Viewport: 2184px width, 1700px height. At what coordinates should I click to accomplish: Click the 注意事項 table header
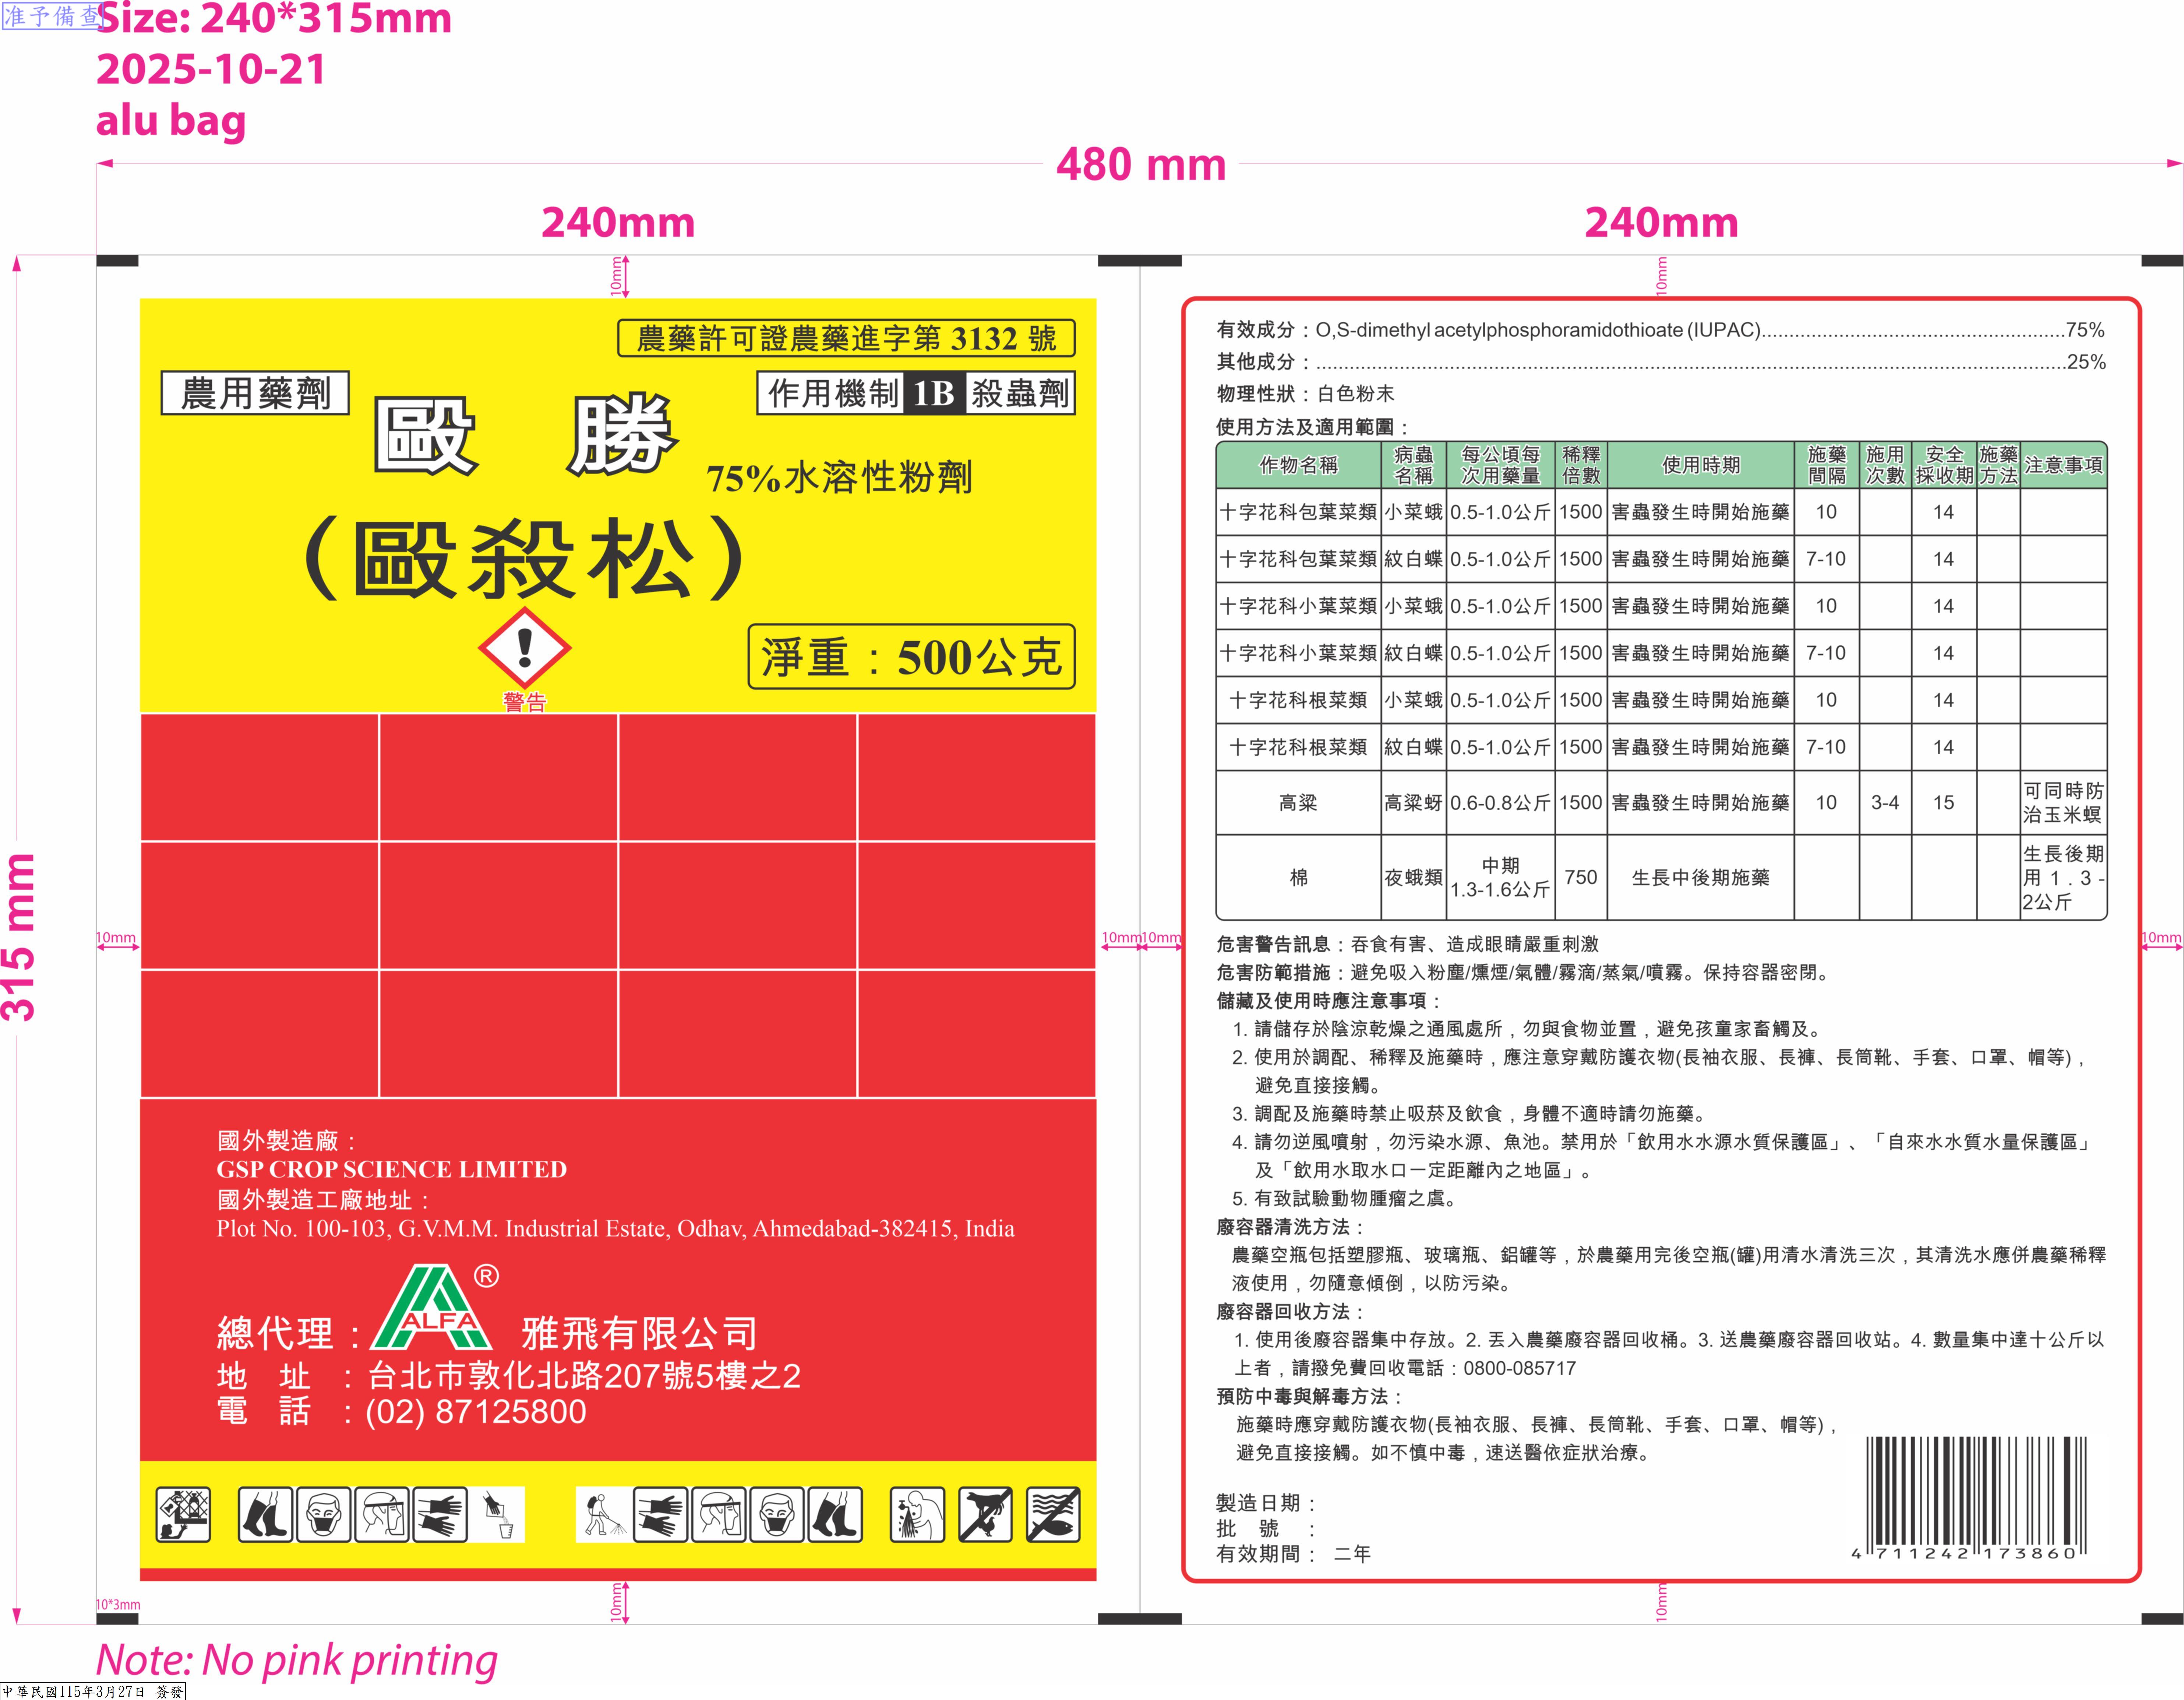tap(2064, 465)
